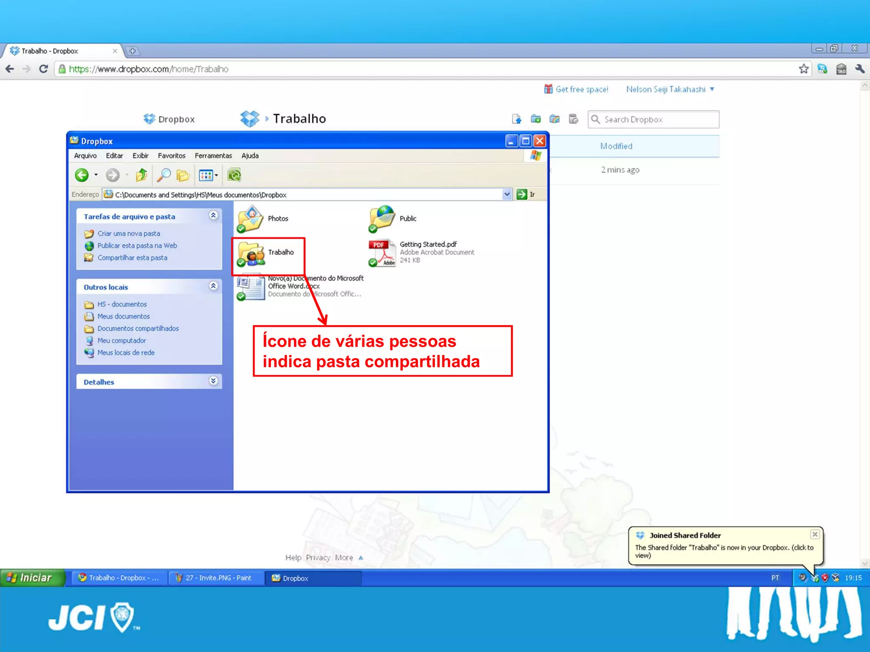Expand the Detalhes panel

[x=213, y=381]
